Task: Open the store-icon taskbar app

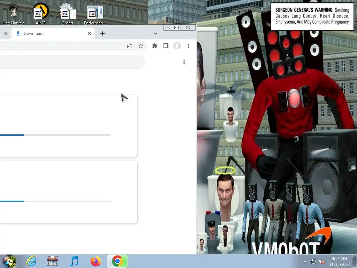Action: [x=53, y=261]
